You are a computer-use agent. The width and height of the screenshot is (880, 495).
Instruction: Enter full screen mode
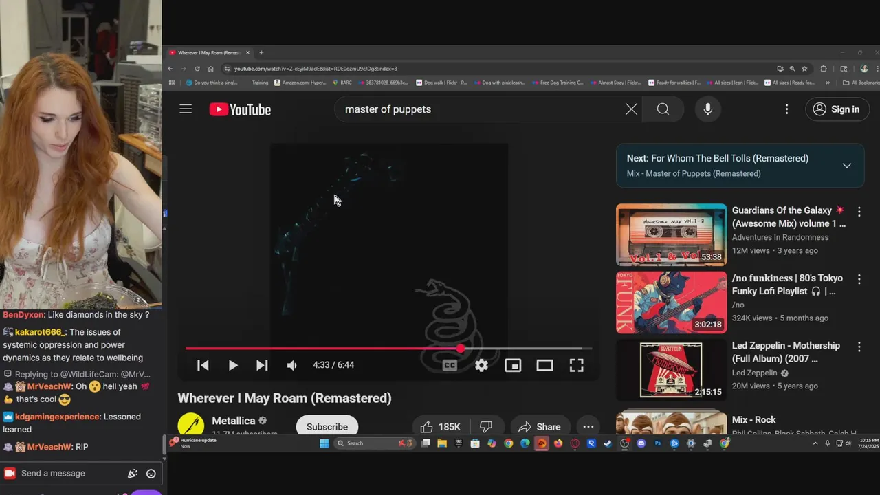pos(576,365)
